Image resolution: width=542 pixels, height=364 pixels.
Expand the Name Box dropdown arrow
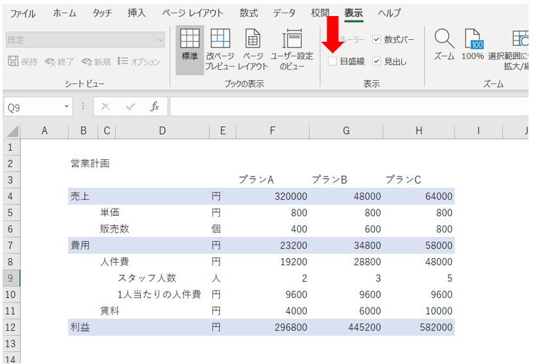(x=67, y=107)
